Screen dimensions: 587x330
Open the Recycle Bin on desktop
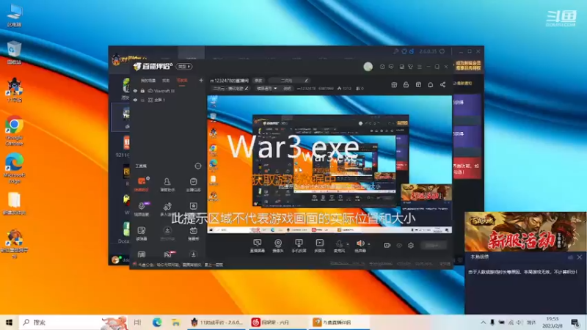point(14,52)
